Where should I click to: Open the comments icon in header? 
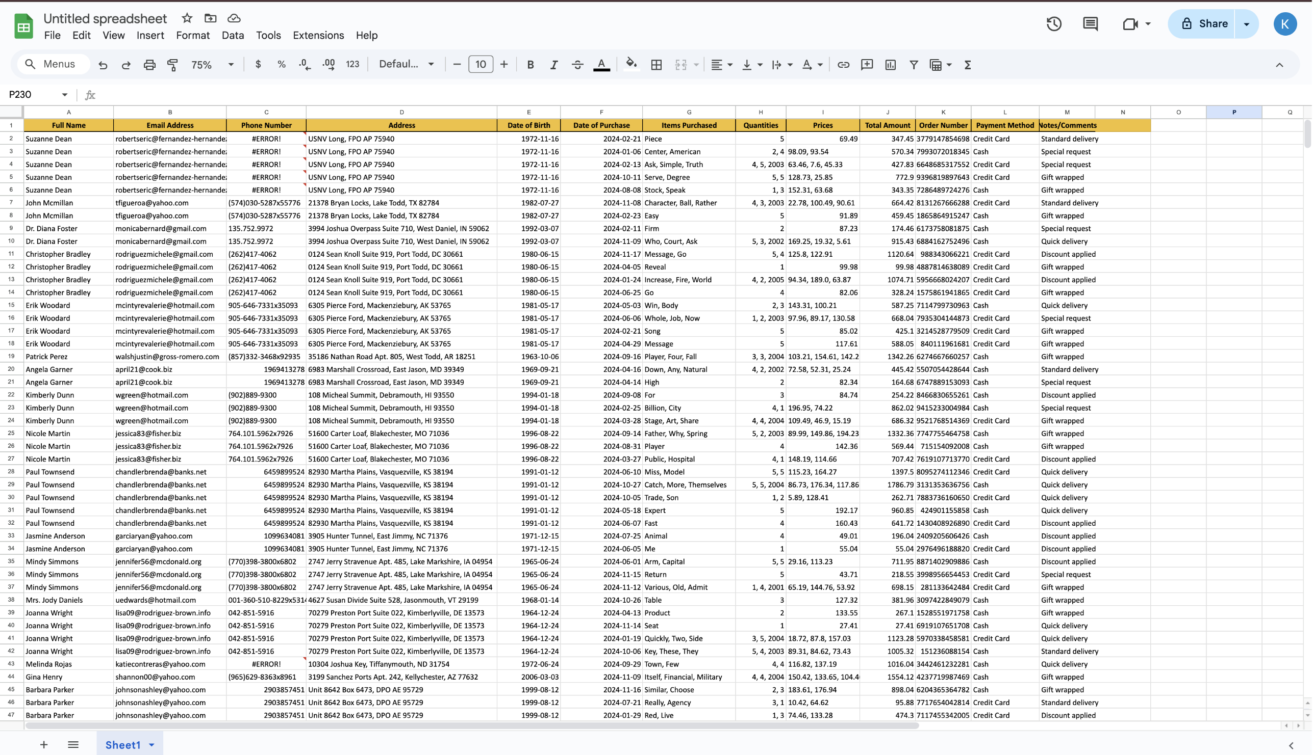pos(1090,24)
